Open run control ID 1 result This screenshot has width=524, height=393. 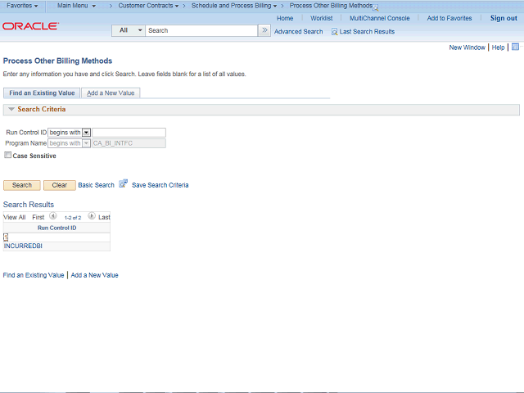(x=6, y=237)
